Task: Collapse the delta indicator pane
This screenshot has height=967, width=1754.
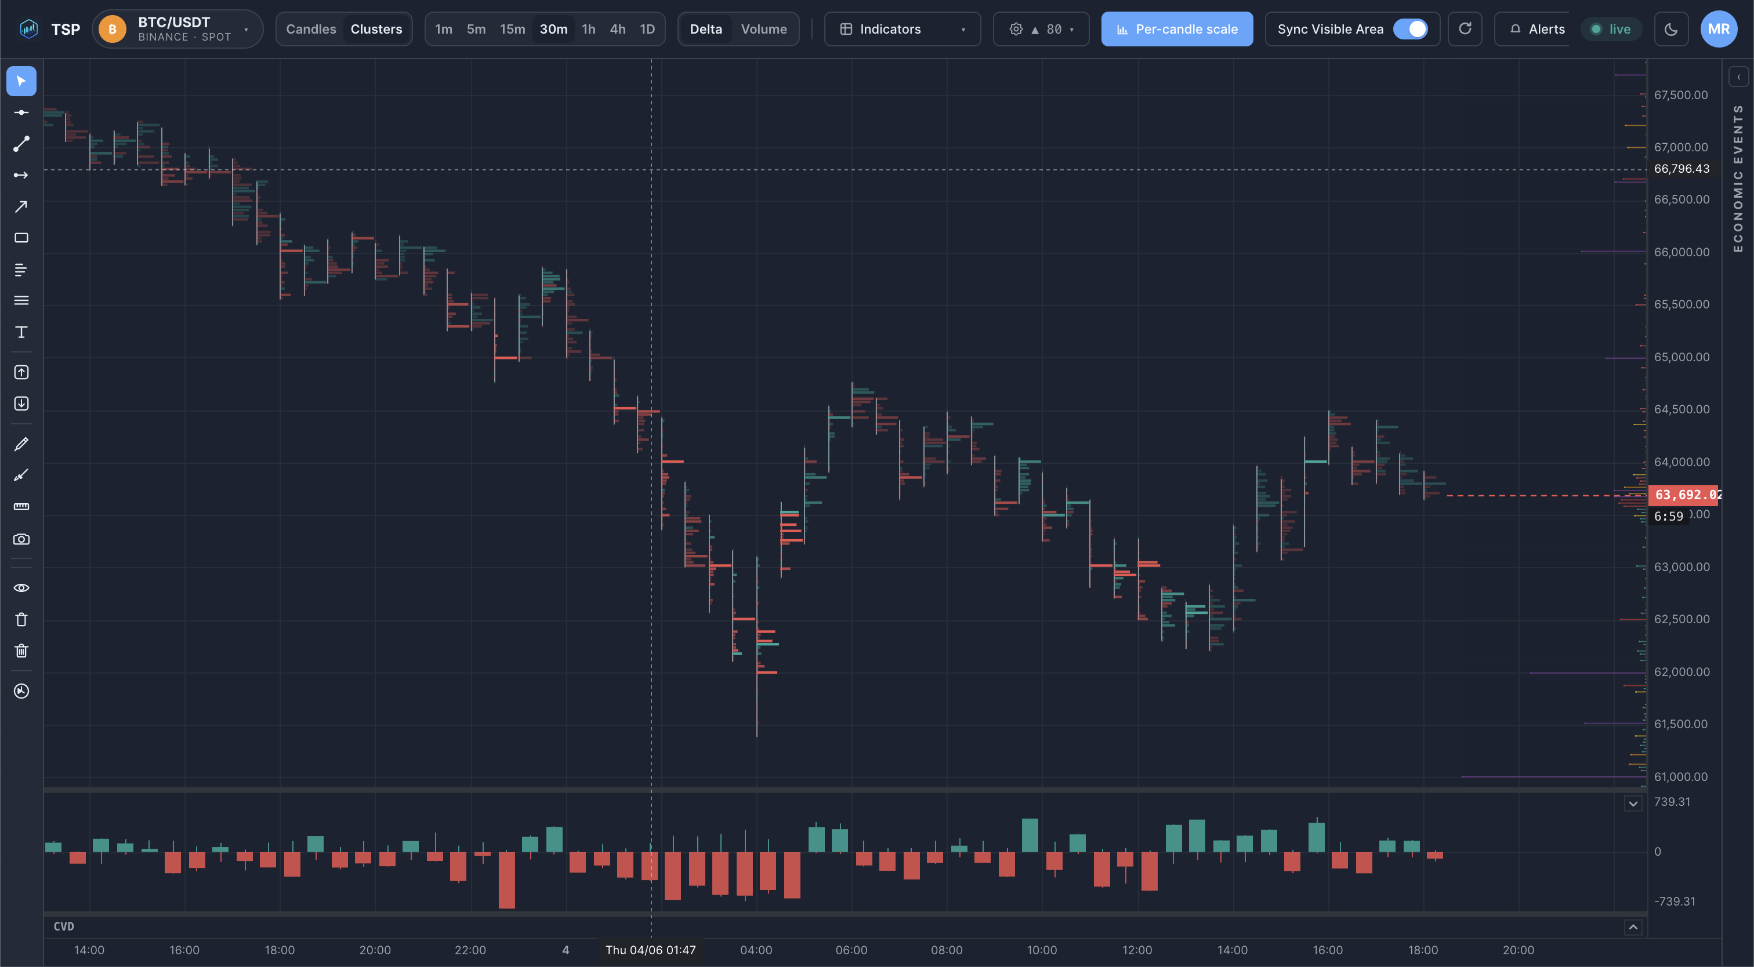Action: pyautogui.click(x=1633, y=804)
